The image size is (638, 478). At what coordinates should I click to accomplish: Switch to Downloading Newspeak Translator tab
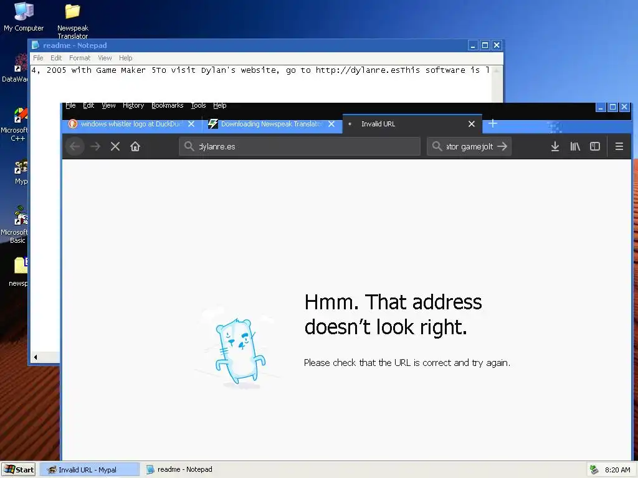[x=272, y=124]
